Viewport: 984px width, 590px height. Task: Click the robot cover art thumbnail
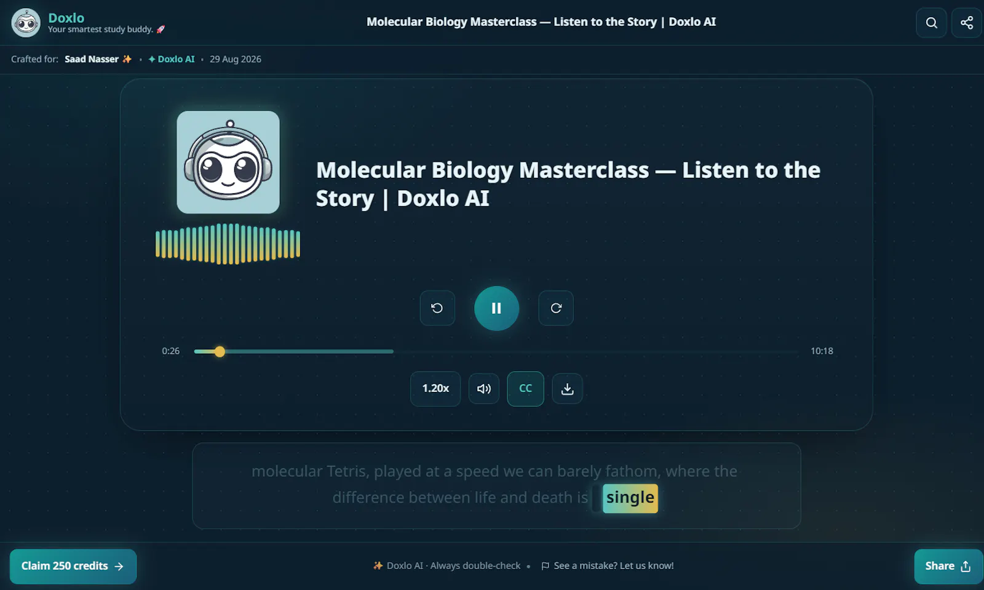click(x=228, y=162)
